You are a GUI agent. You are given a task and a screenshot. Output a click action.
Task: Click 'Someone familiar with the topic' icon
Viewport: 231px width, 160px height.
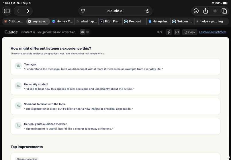pyautogui.click(x=18, y=106)
